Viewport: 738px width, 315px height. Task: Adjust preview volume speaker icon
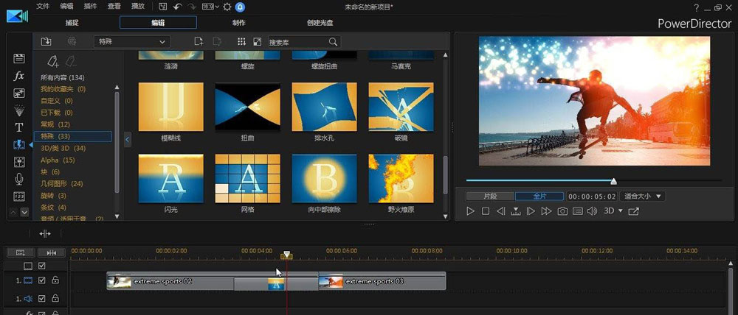tap(592, 211)
